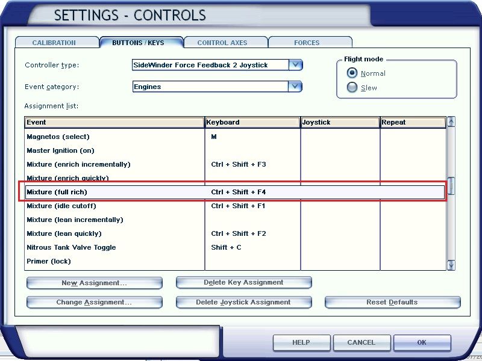Open the Control Axes tab
This screenshot has height=361, width=482.
click(222, 43)
